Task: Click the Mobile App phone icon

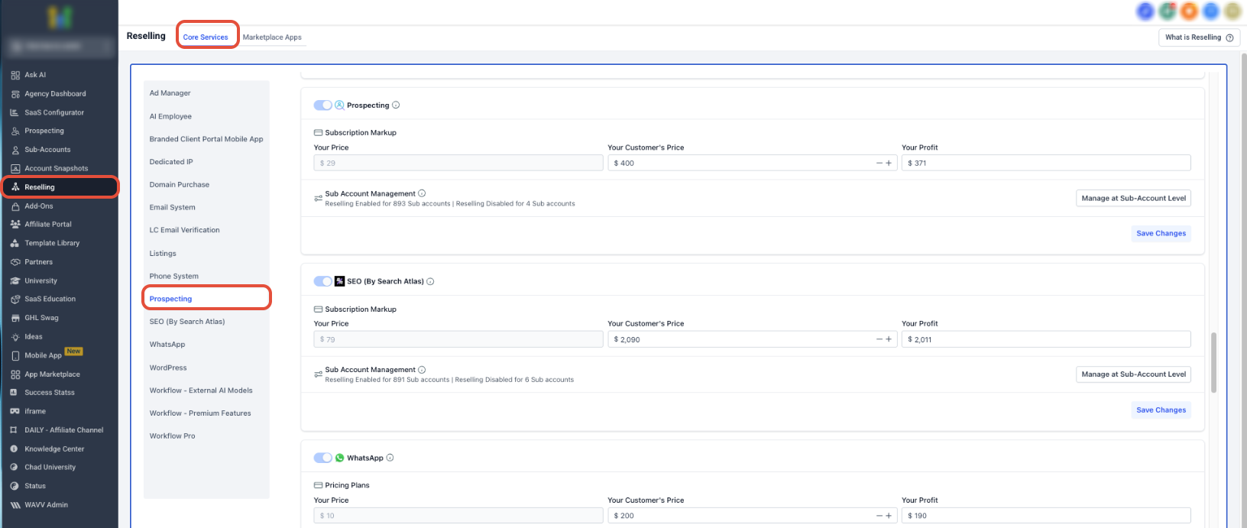Action: (15, 355)
